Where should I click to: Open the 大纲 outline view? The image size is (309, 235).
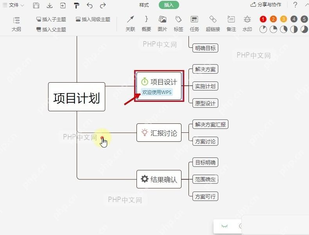tap(16, 24)
